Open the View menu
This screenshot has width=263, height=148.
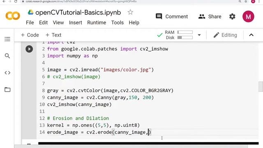58,23
